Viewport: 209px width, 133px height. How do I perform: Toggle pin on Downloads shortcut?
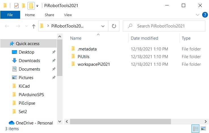(54, 61)
